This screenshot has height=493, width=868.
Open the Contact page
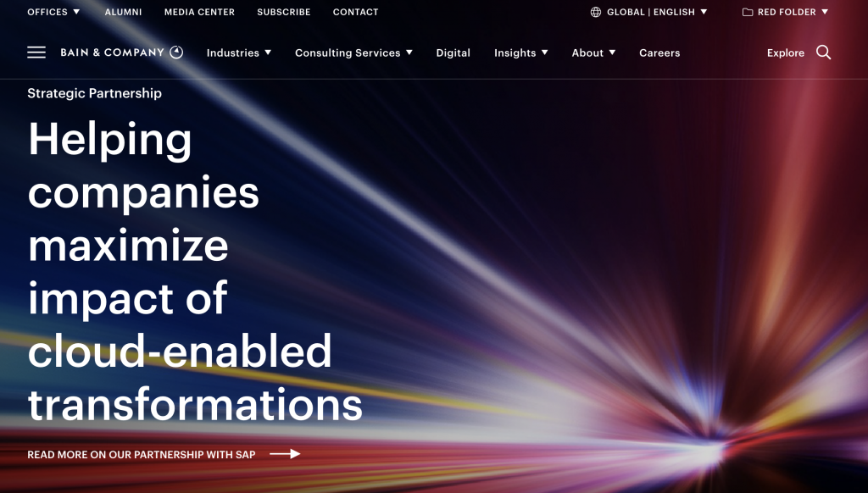point(355,12)
